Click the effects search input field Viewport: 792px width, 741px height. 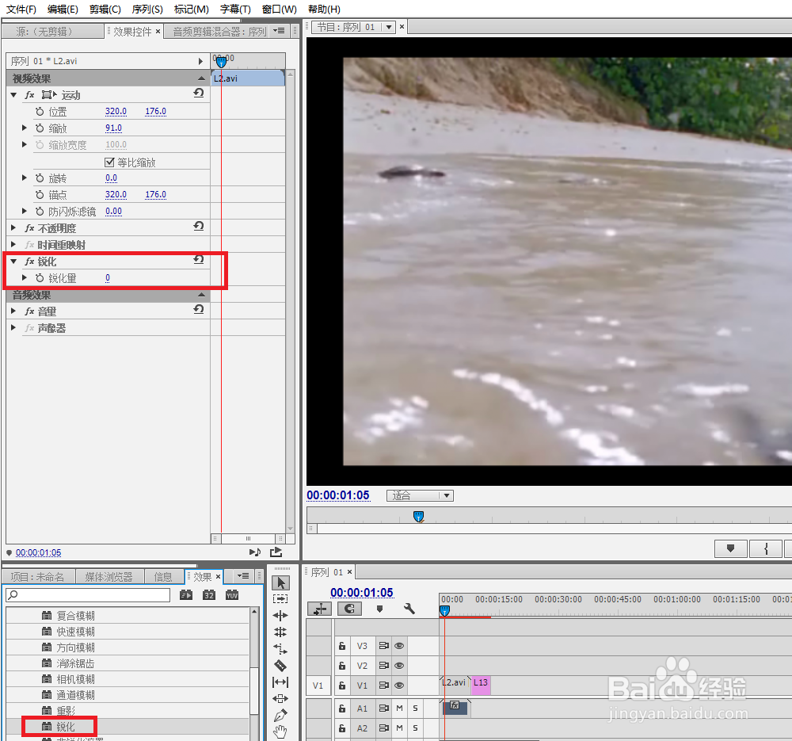click(87, 595)
